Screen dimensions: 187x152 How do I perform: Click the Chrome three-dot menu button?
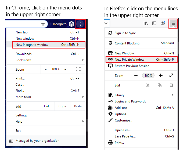(80, 24)
